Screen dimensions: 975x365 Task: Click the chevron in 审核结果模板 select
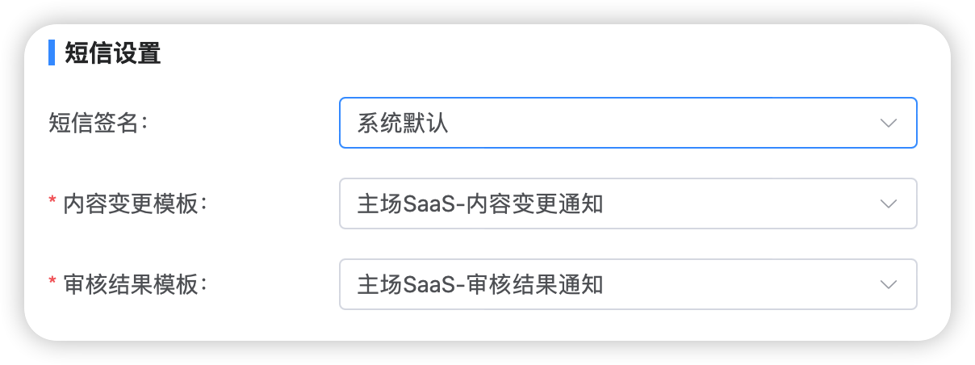click(x=889, y=285)
